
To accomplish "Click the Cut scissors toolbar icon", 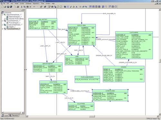I will coord(22,7).
